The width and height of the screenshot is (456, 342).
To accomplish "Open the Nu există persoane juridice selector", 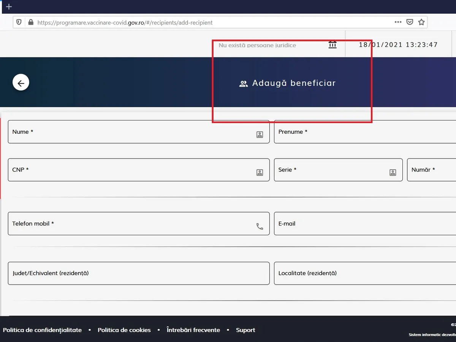I will 266,45.
